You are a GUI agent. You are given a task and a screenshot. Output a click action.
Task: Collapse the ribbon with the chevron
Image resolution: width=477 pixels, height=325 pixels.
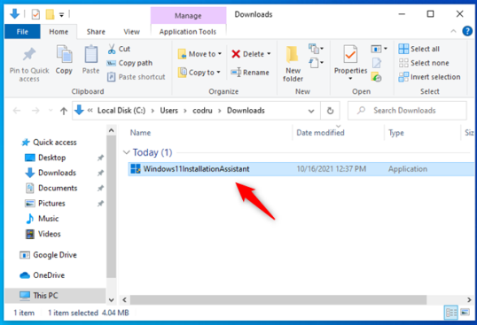pyautogui.click(x=453, y=31)
